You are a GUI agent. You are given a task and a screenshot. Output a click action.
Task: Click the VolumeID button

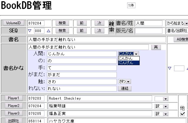tap(13, 23)
